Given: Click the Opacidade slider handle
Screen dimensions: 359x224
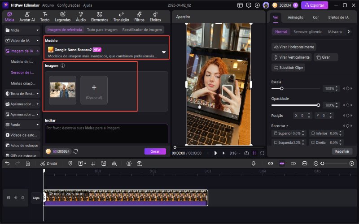Looking at the screenshot, I should point(319,105).
